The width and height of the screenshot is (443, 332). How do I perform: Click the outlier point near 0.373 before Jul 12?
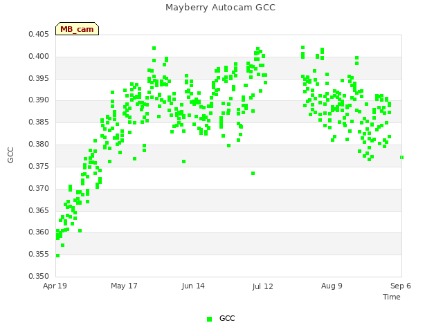[x=253, y=174]
